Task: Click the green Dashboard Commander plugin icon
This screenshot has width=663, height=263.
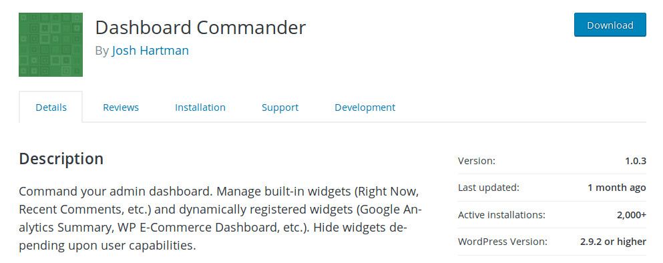Action: pyautogui.click(x=51, y=45)
